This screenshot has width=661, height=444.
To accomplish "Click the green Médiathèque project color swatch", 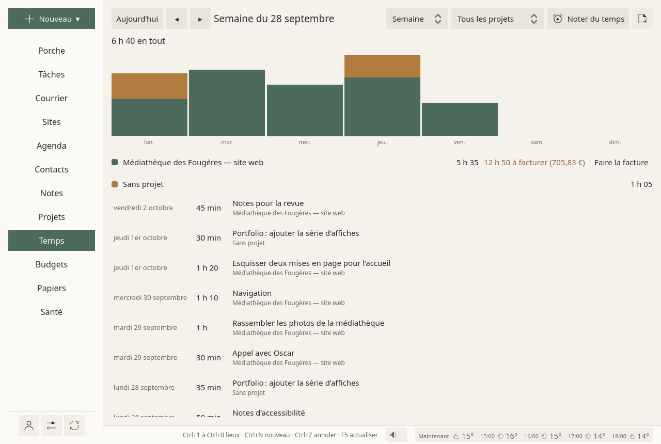I will pyautogui.click(x=115, y=162).
